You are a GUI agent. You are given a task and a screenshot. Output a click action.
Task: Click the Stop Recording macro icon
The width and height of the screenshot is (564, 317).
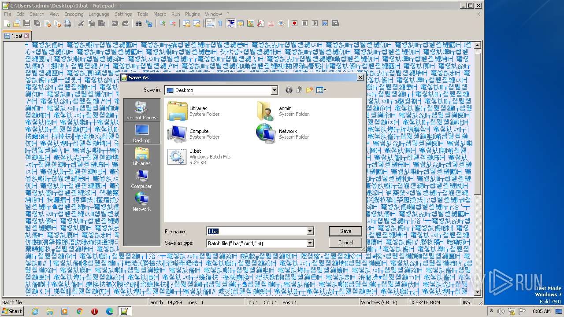(x=304, y=23)
